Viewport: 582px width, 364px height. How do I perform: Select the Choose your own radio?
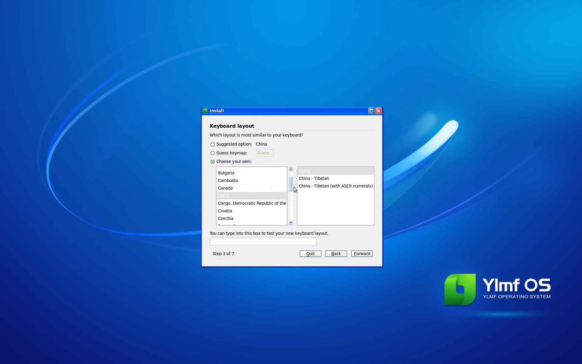(x=212, y=162)
